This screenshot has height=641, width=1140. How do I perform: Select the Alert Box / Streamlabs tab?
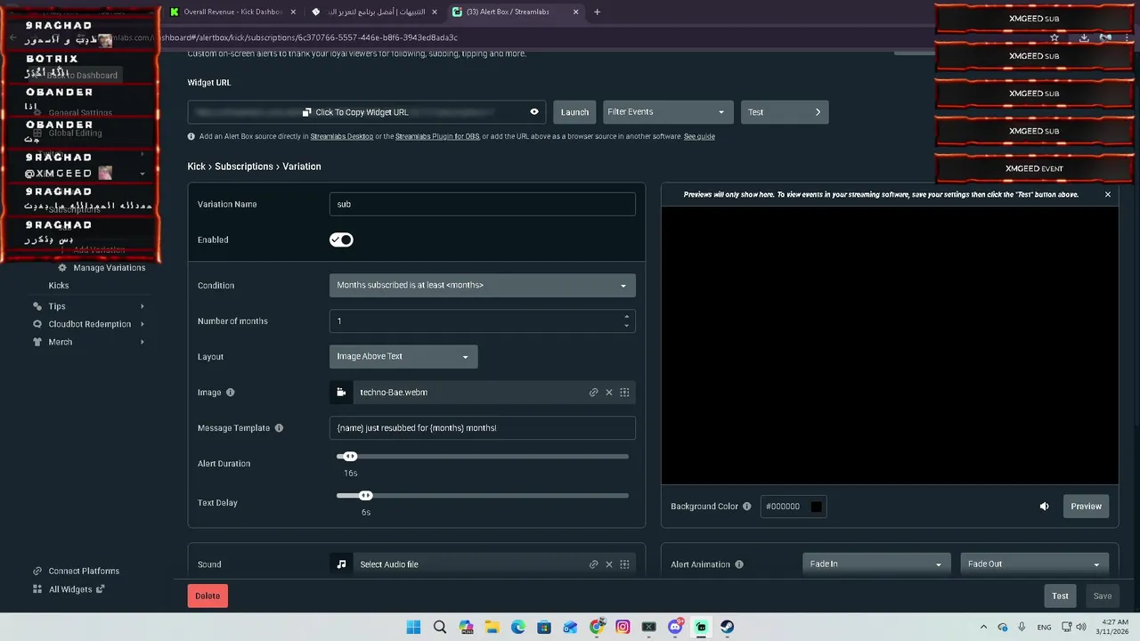[515, 12]
